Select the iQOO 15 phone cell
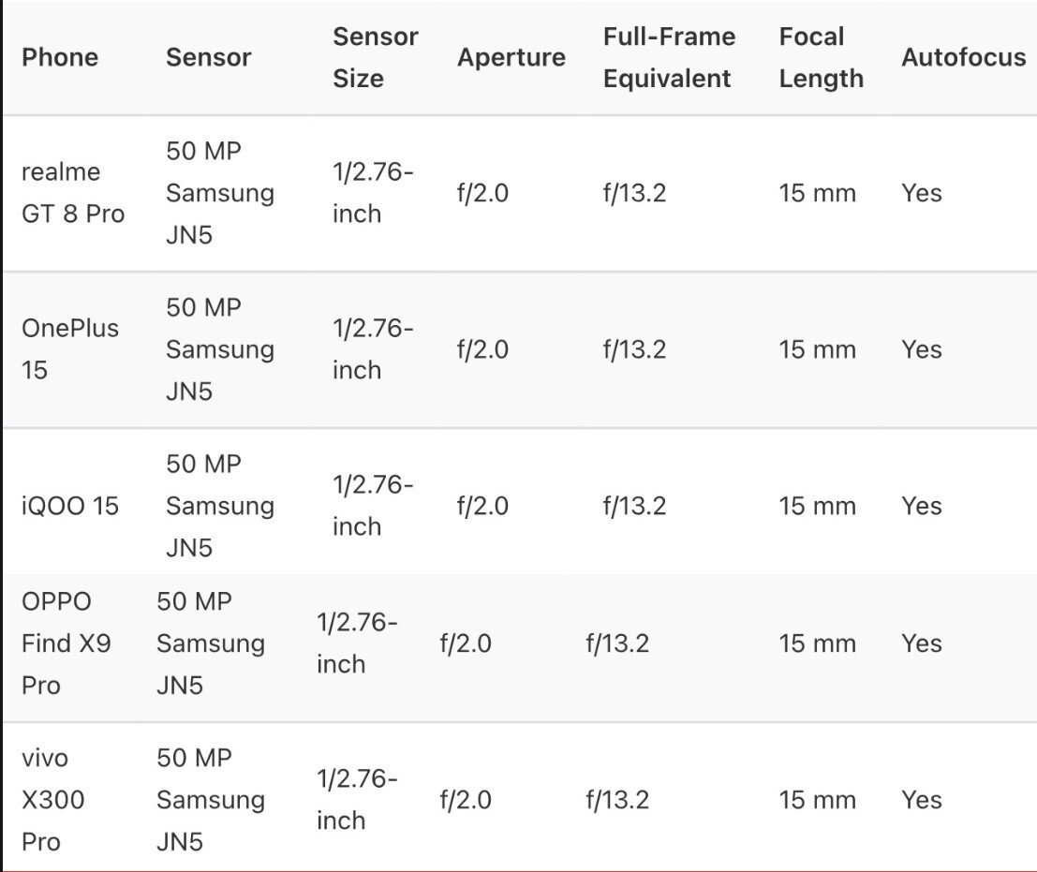Image resolution: width=1037 pixels, height=872 pixels. [x=70, y=506]
